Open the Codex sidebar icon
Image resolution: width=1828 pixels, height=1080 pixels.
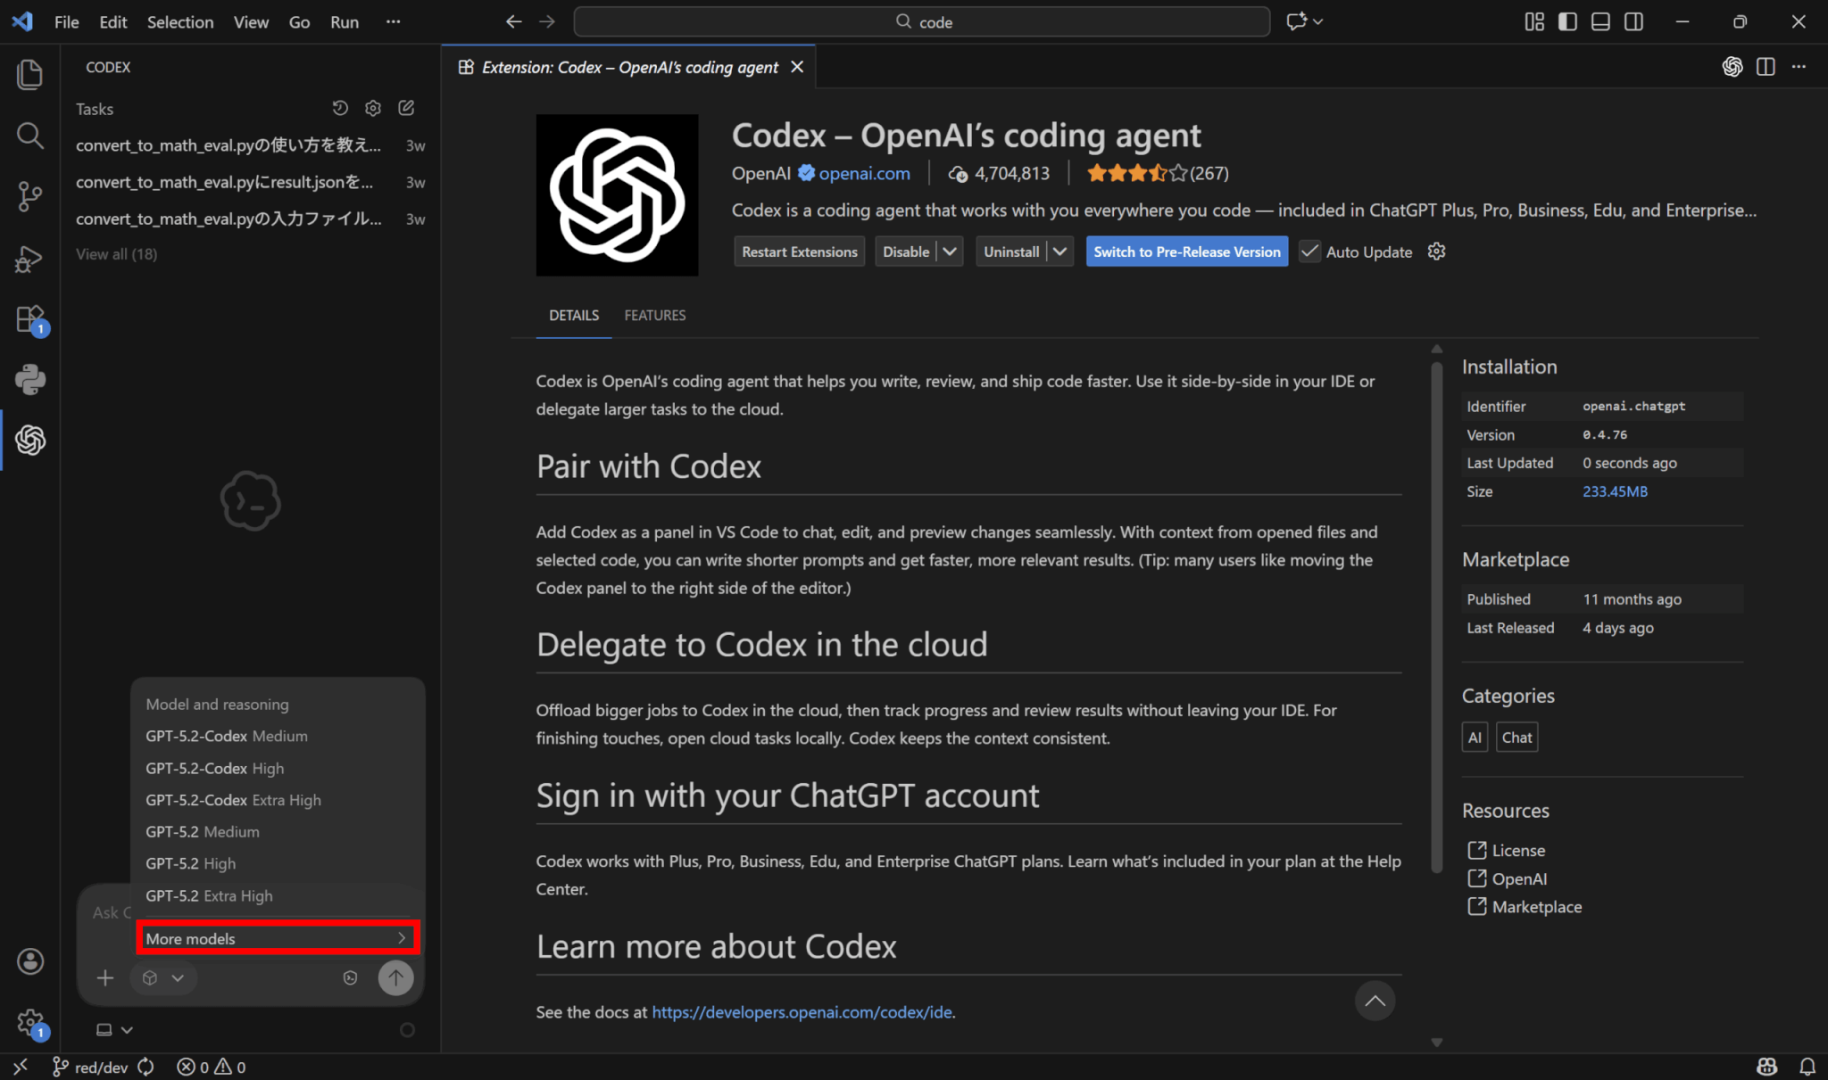[x=30, y=440]
